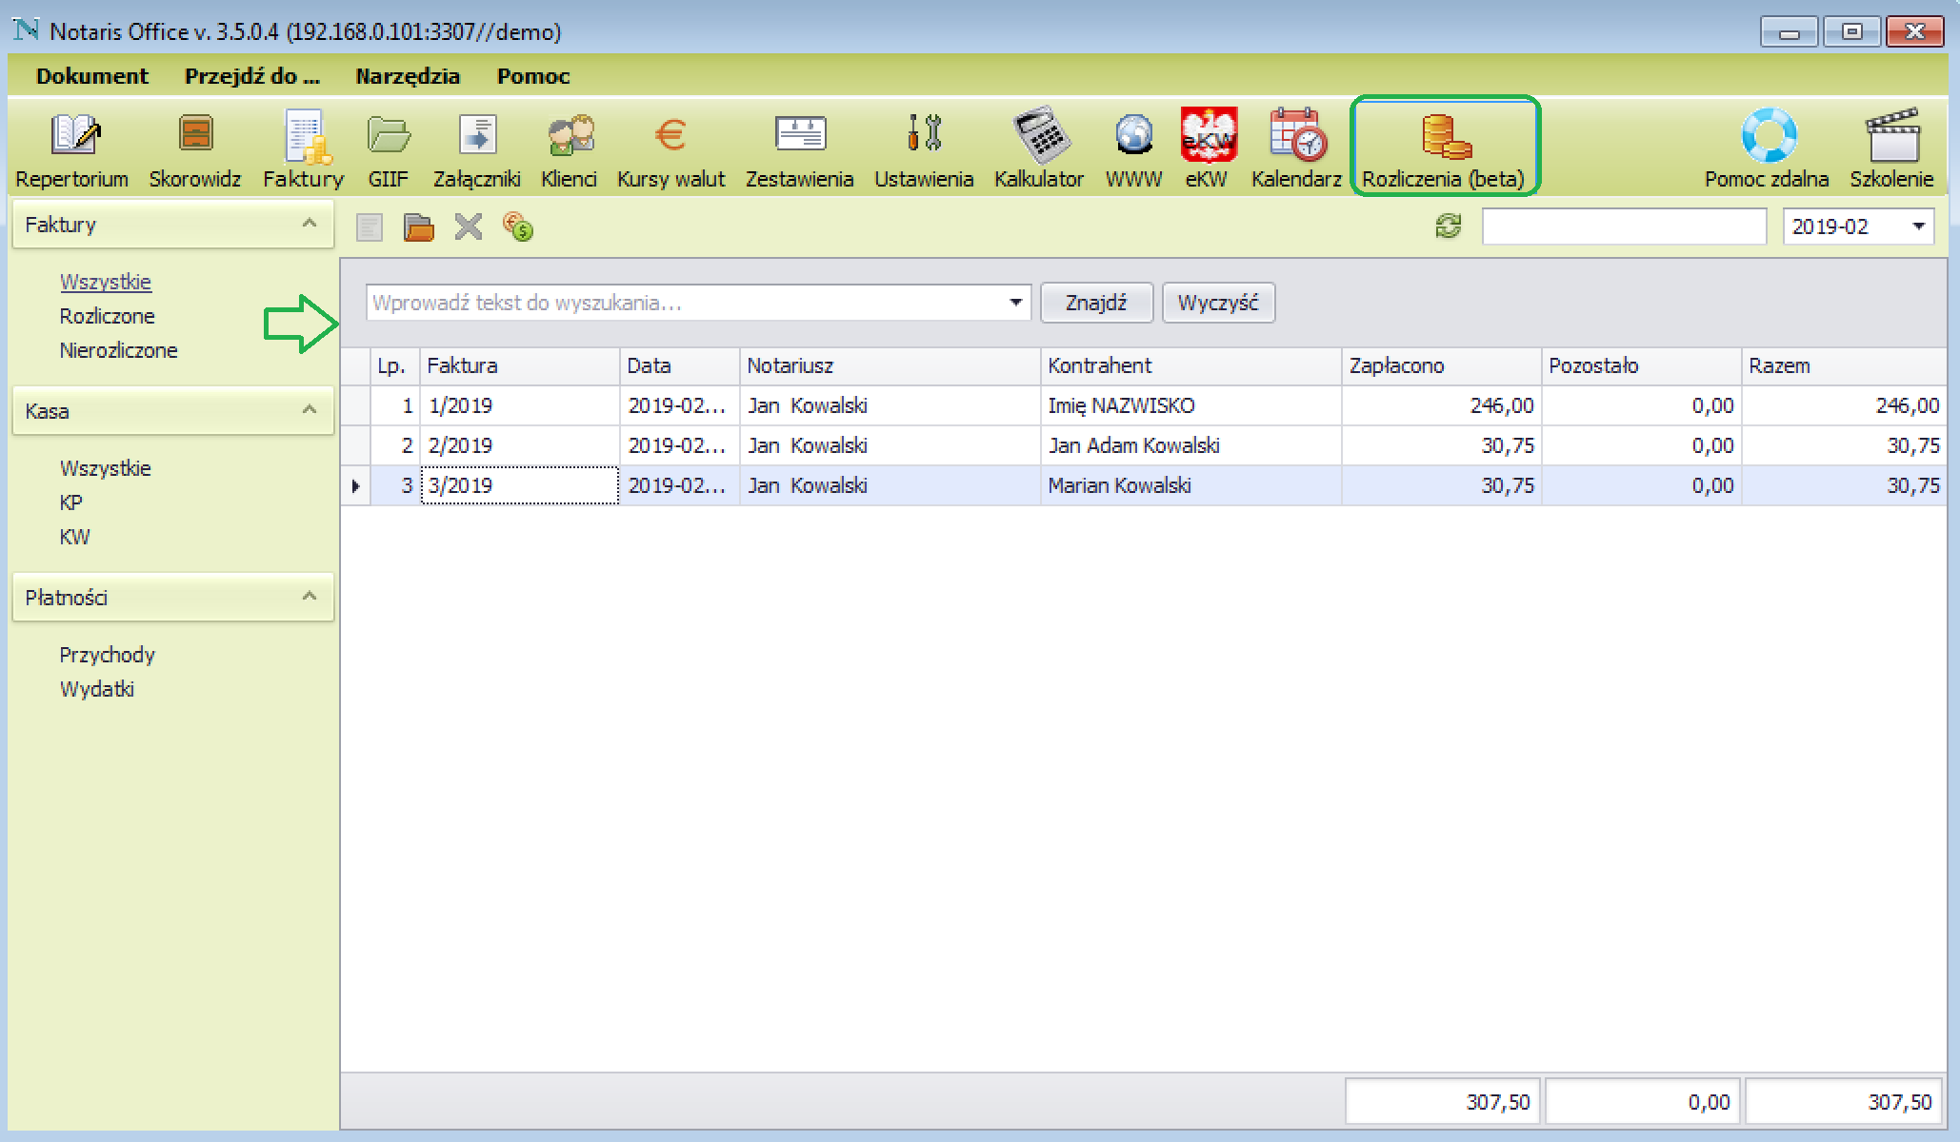Viewport: 1960px width, 1142px height.
Task: Click the 246,00 Zapłacono cell
Action: pyautogui.click(x=1442, y=405)
